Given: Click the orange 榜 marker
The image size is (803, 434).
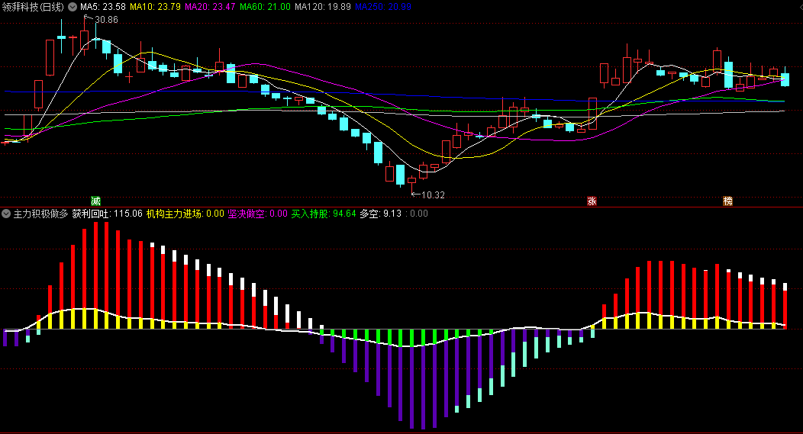Looking at the screenshot, I should coord(727,201).
